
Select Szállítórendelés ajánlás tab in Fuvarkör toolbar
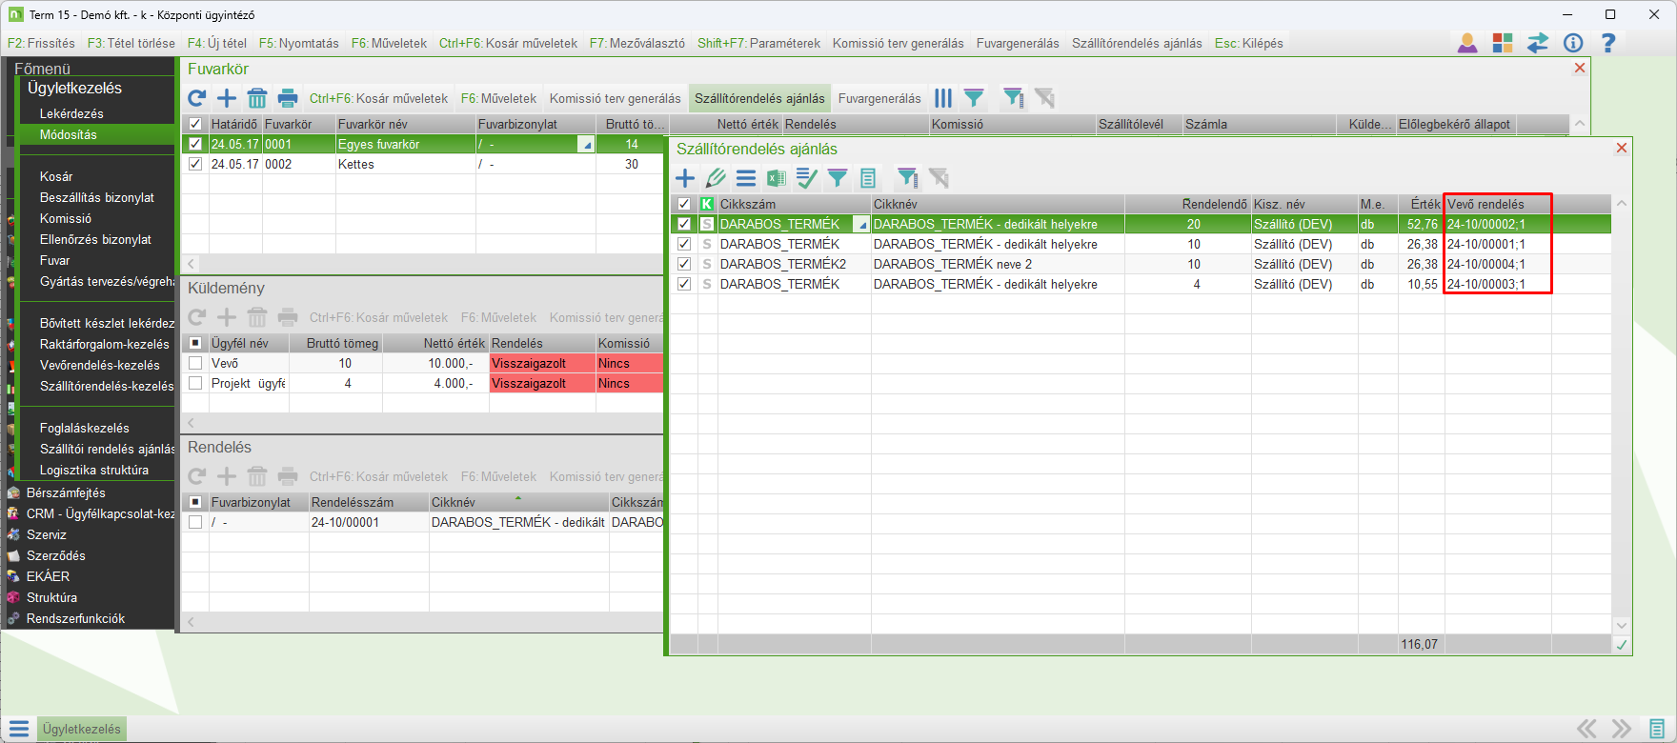759,98
